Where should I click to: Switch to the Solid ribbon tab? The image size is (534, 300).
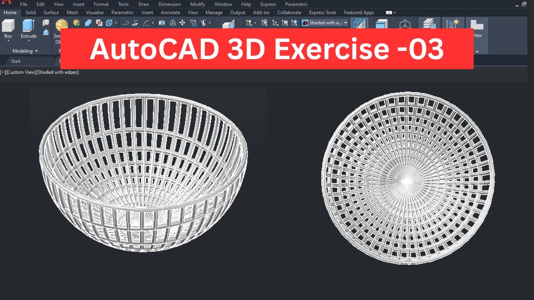point(30,12)
